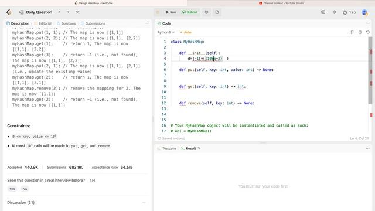Click the LeetCode logo icon
This screenshot has height=211, width=375.
tap(9, 12)
